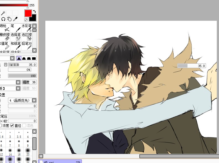Screen dimensions: 219x163
Task: Click the 软 hard-soft pressure slider
Action: 22,121
